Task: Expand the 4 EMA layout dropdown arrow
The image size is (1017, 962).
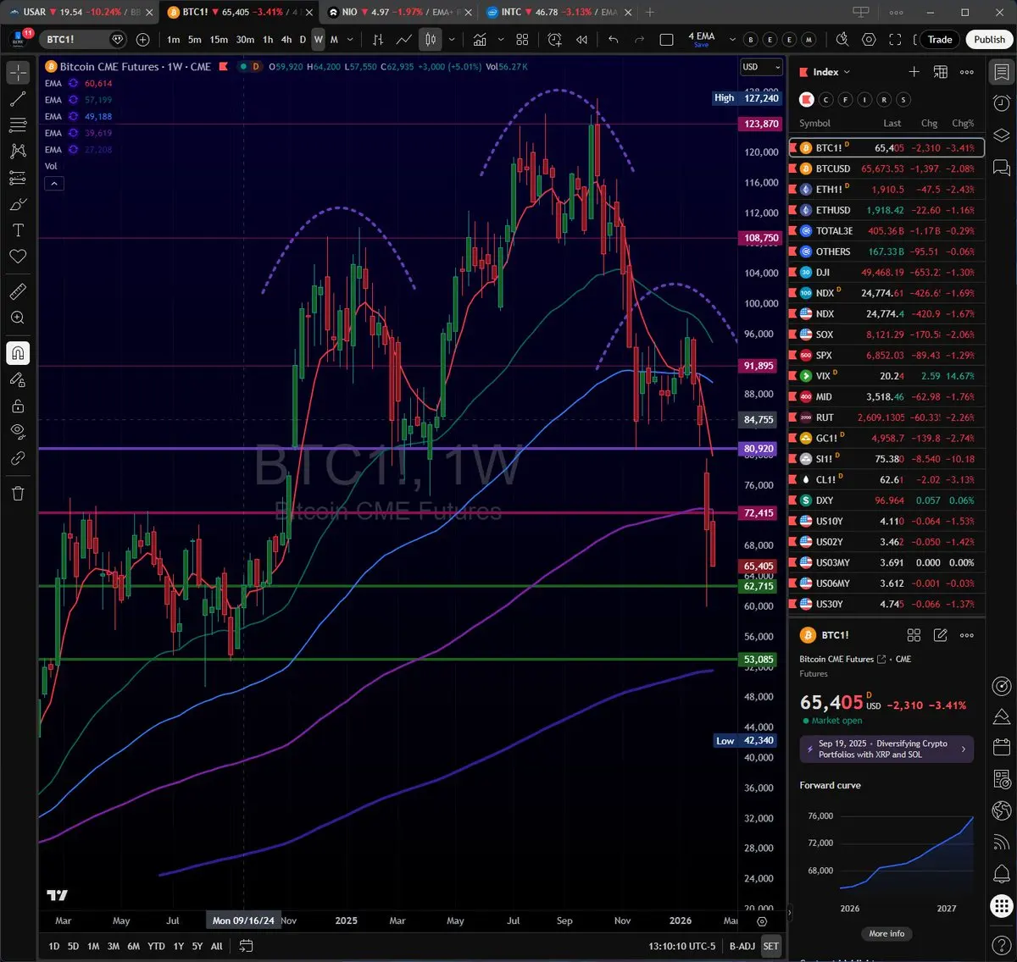Action: [x=732, y=40]
